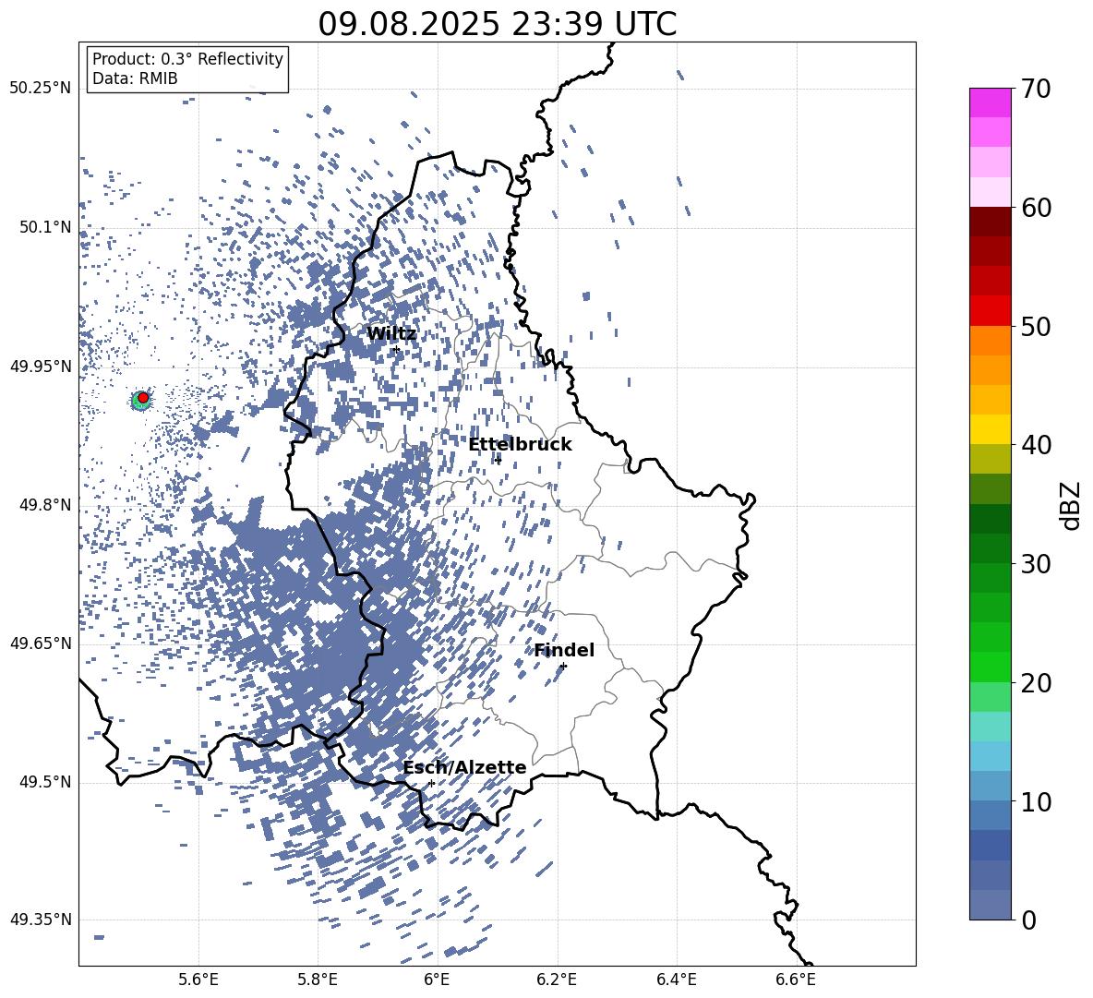Viewport: 1093px width, 998px height.
Task: Click the dBZ colorbar axis label
Action: tap(1072, 506)
